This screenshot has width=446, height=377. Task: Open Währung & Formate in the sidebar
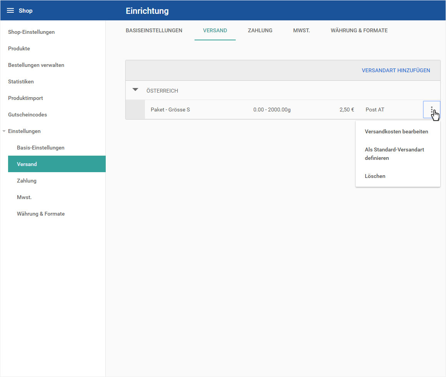pos(41,214)
